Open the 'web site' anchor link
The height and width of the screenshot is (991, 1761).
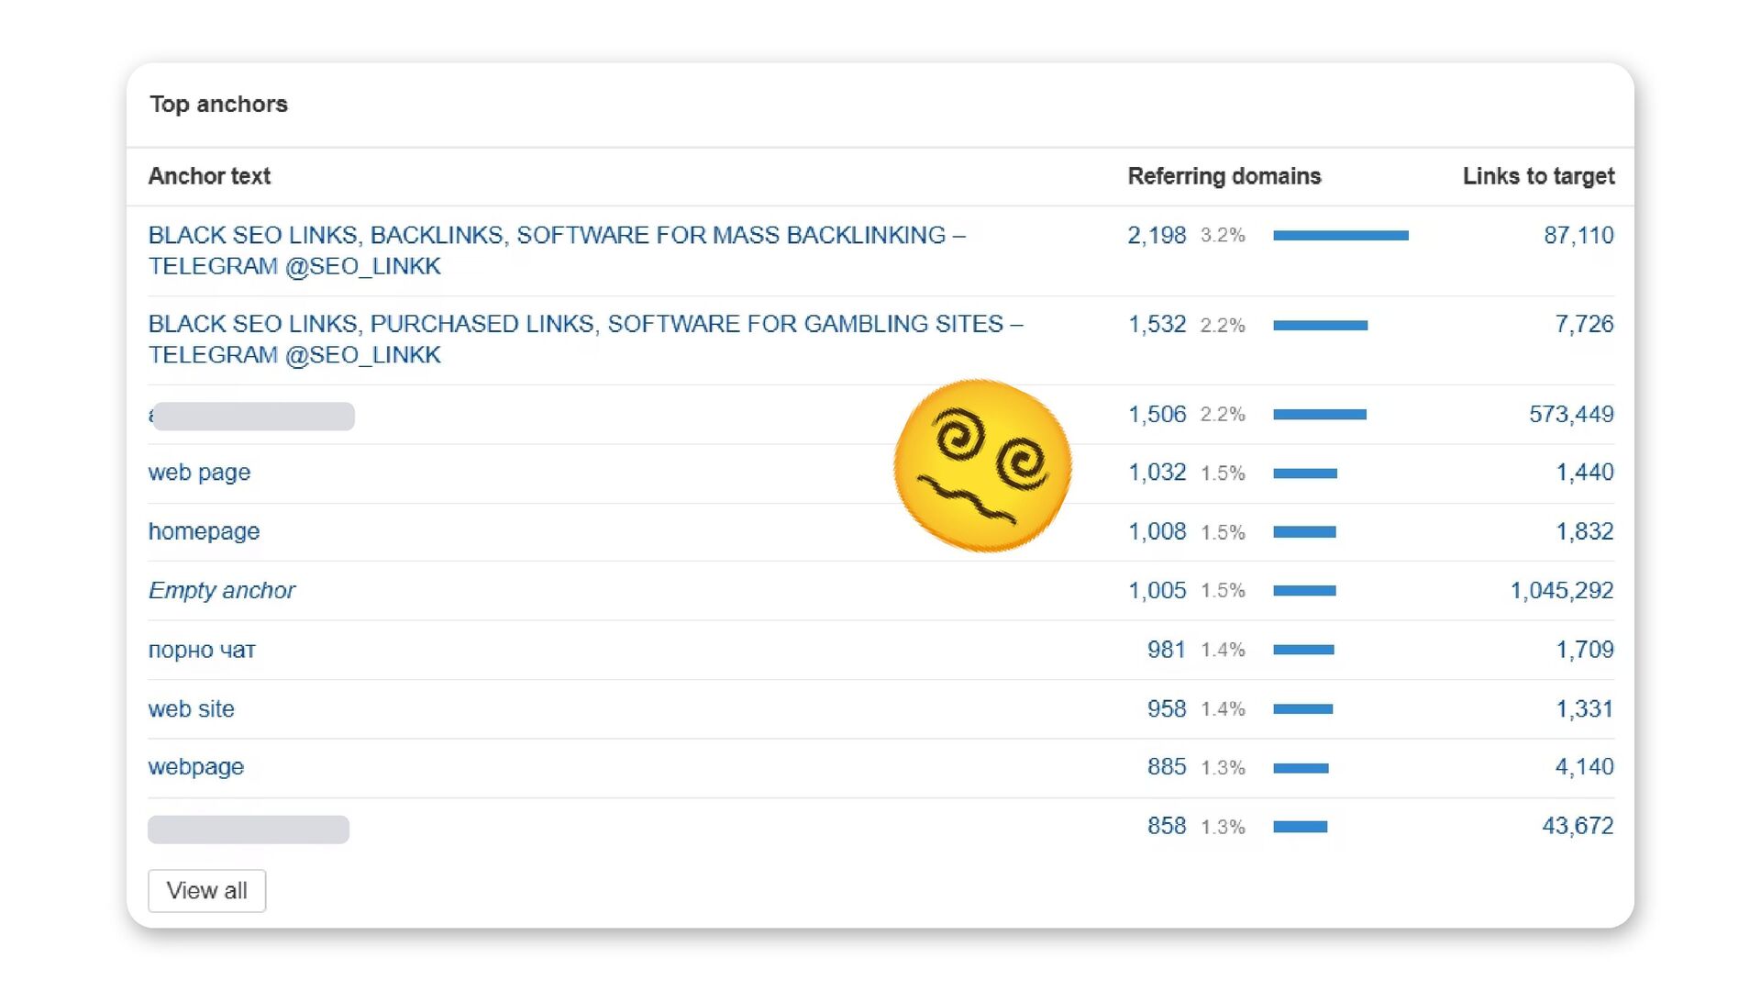(x=191, y=708)
